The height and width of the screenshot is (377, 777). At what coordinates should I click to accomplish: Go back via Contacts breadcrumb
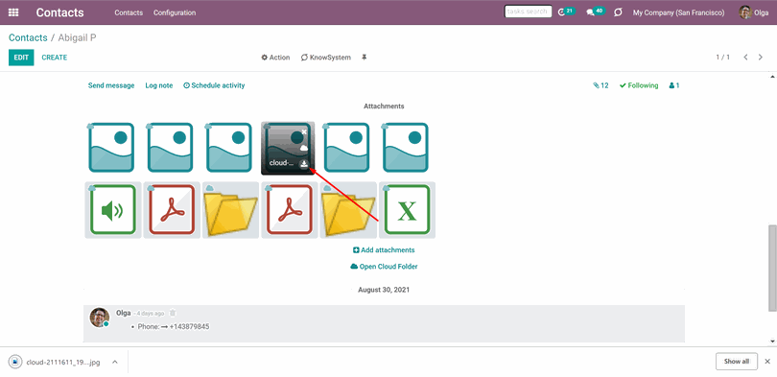pos(28,37)
